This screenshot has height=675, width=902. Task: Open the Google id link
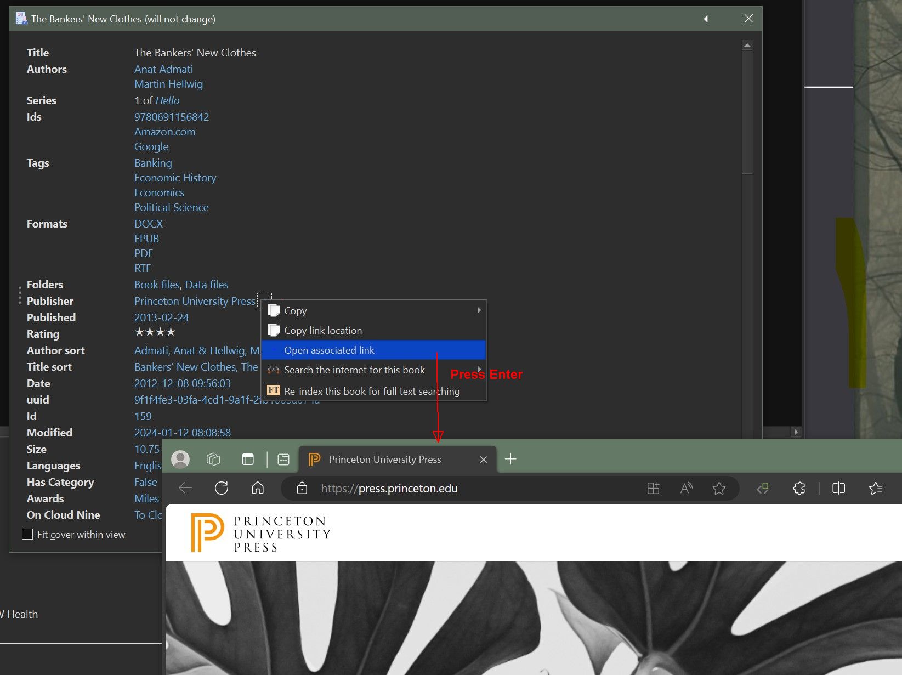click(151, 146)
